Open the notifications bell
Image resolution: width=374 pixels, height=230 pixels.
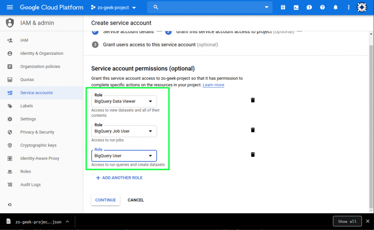pyautogui.click(x=335, y=7)
